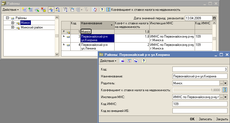Select the Минск group row in table

pyautogui.click(x=137, y=32)
